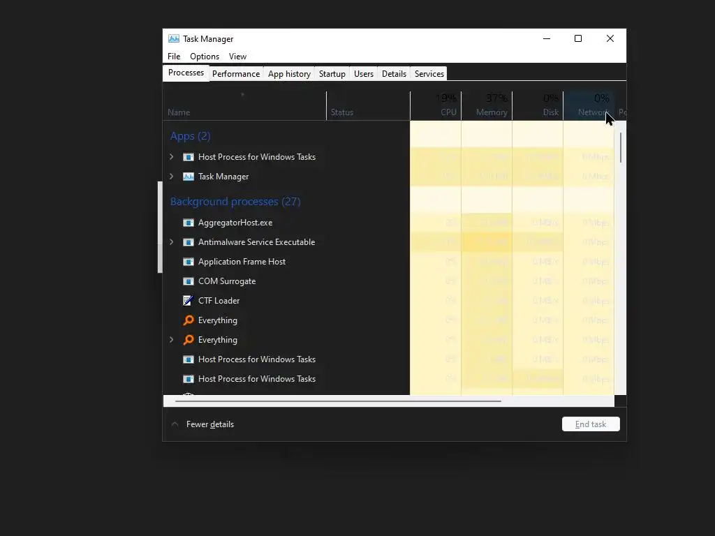Click the AggregatorHost.exe process icon
The width and height of the screenshot is (715, 536).
(189, 223)
